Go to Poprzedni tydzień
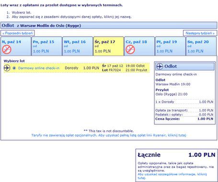Screen dimensions: 218x182 tap(18, 33)
